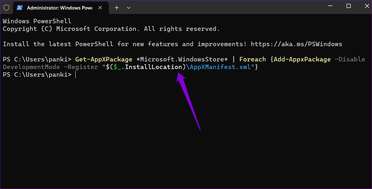Click the Foreach keyword in command
The width and height of the screenshot is (372, 189).
(252, 59)
